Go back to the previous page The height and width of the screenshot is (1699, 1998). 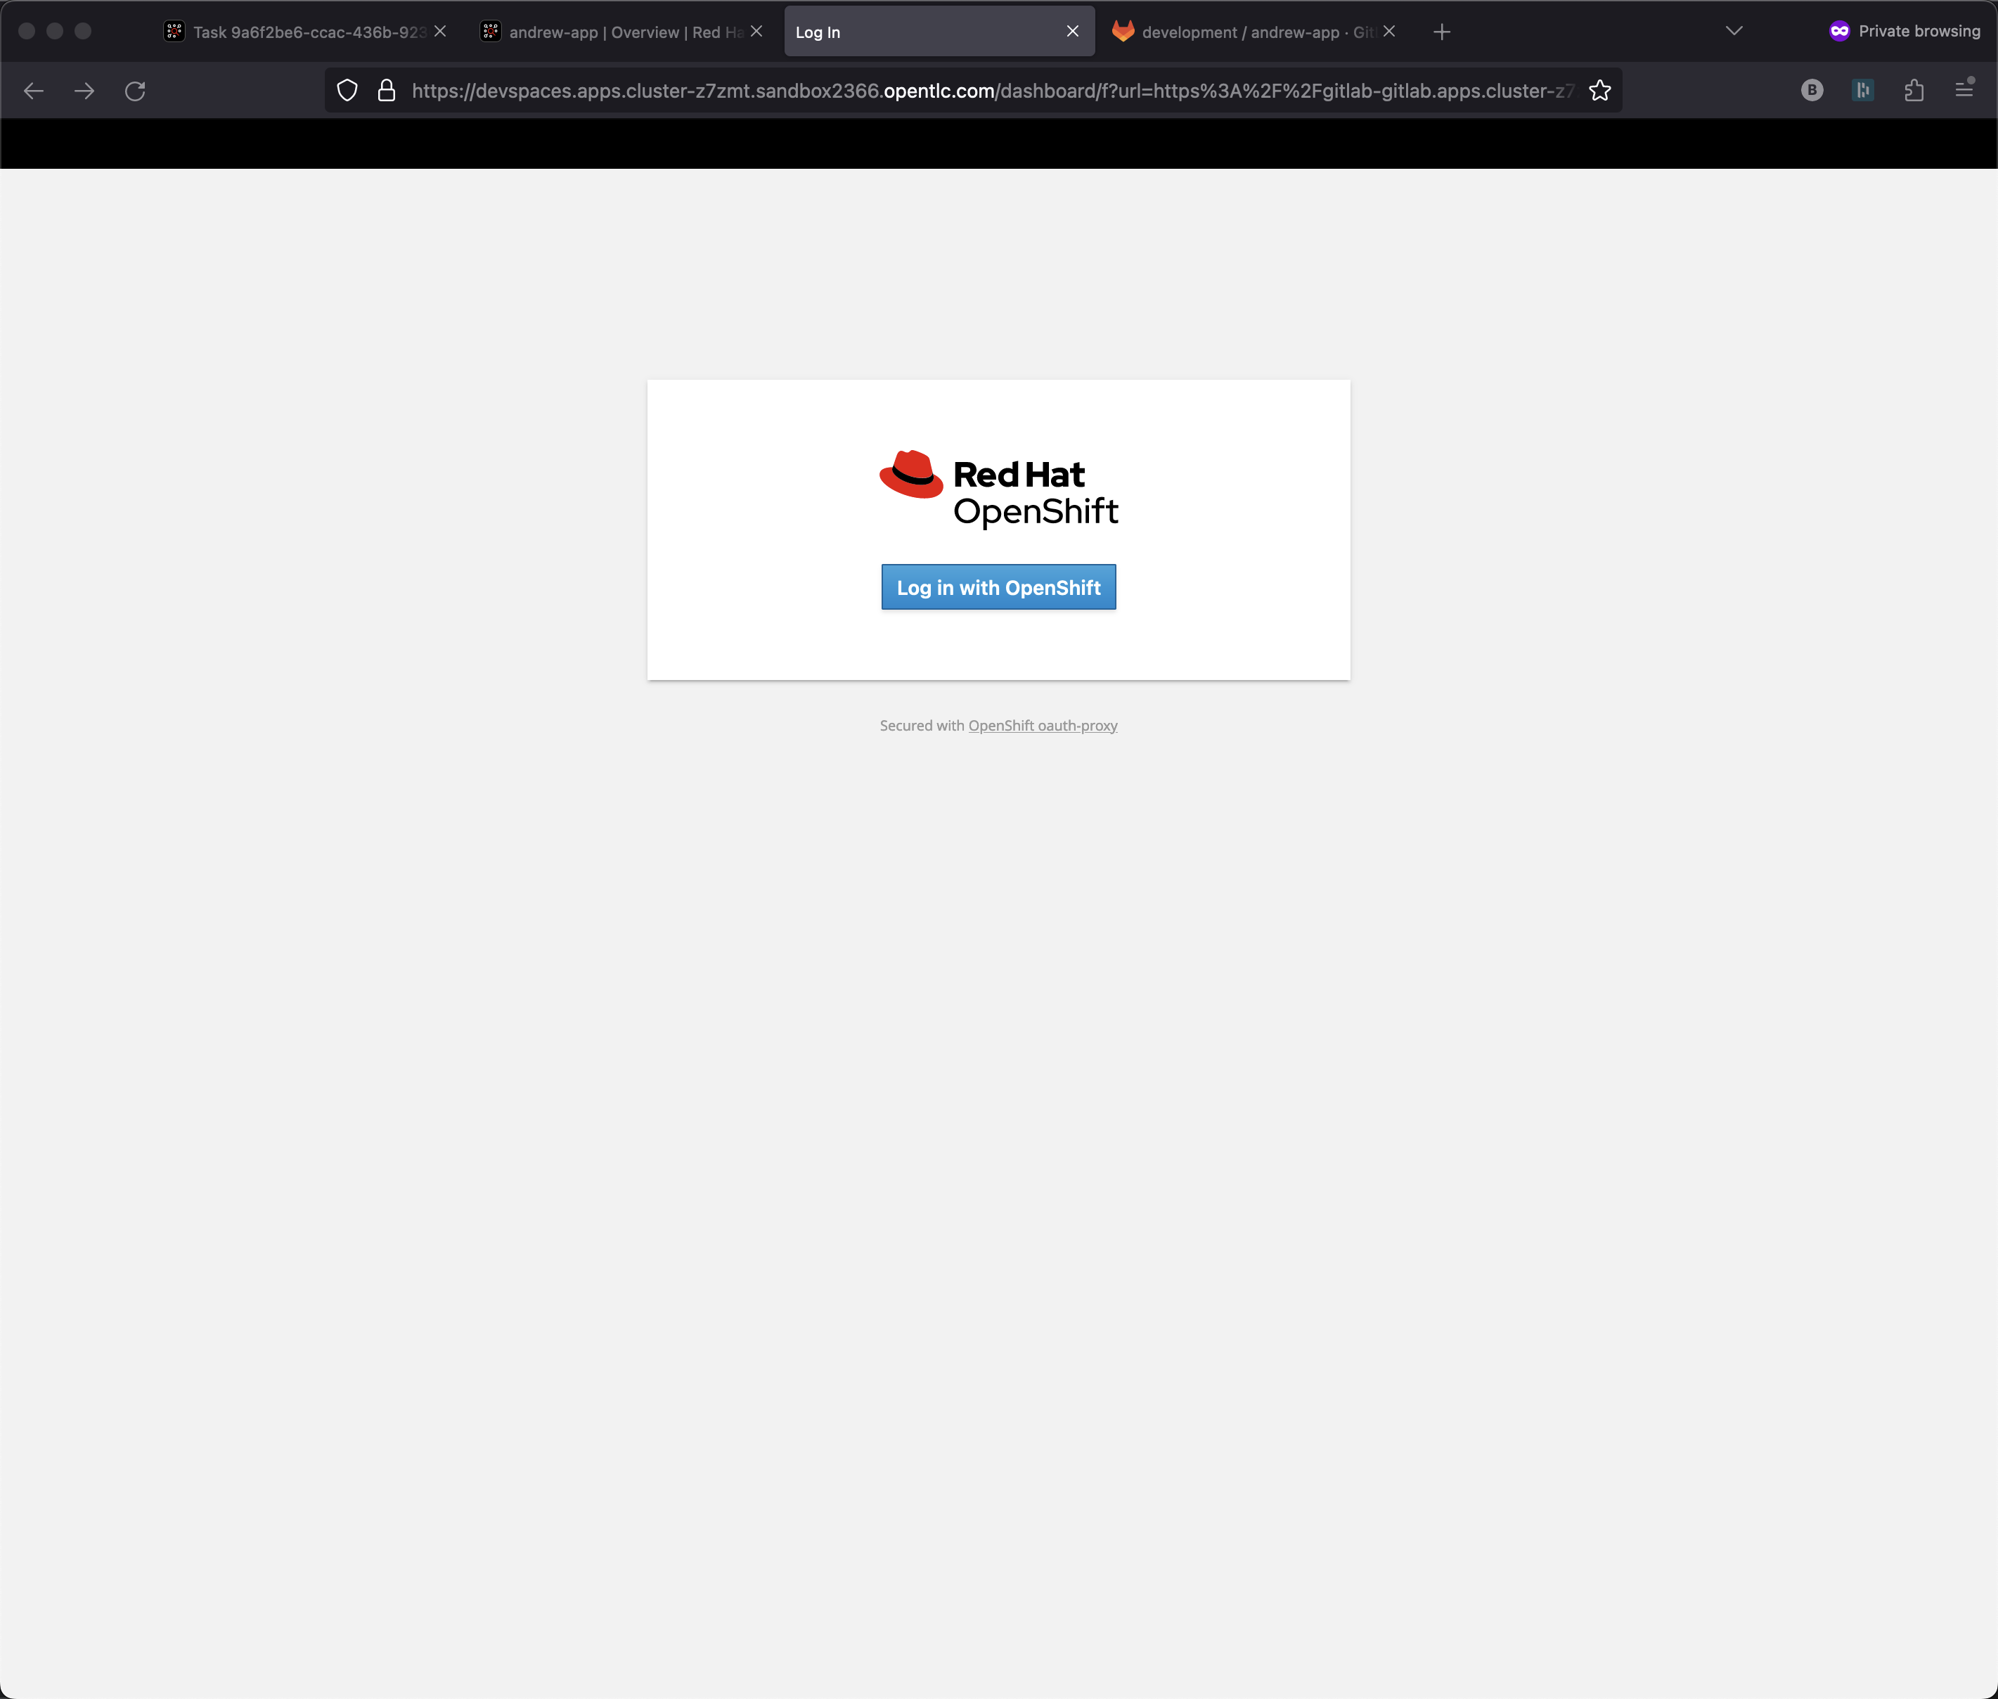tap(34, 91)
